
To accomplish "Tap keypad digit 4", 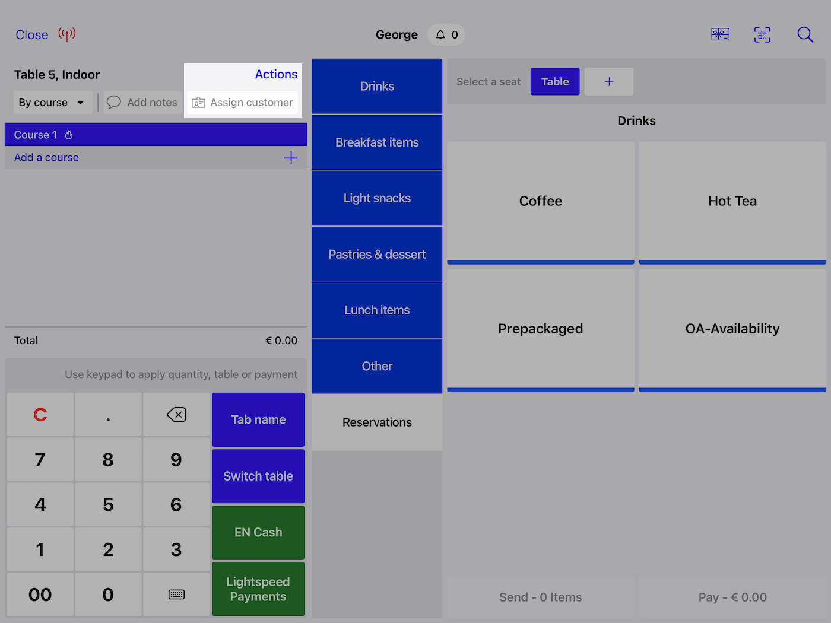I will point(40,505).
